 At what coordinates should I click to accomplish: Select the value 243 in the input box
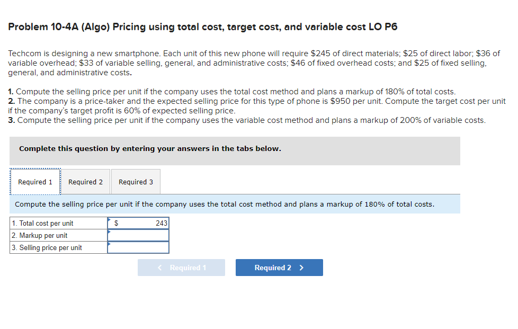click(160, 223)
